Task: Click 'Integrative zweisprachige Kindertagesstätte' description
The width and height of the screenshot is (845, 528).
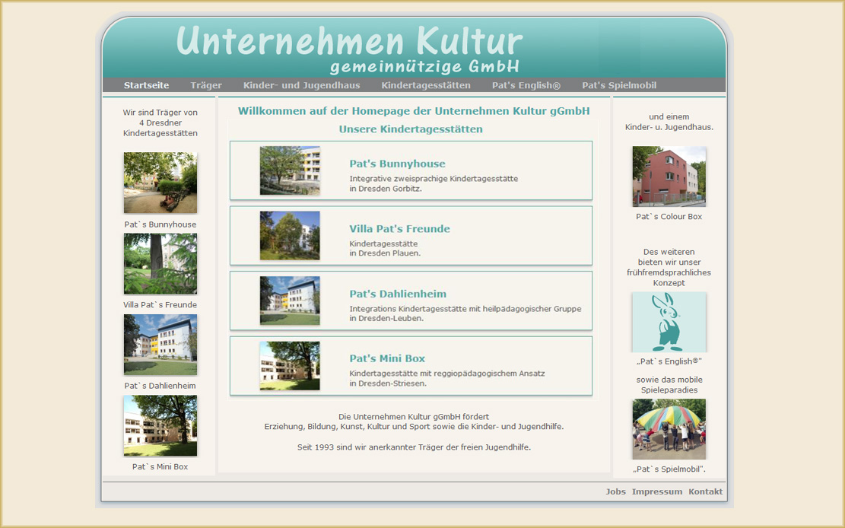Action: (434, 179)
